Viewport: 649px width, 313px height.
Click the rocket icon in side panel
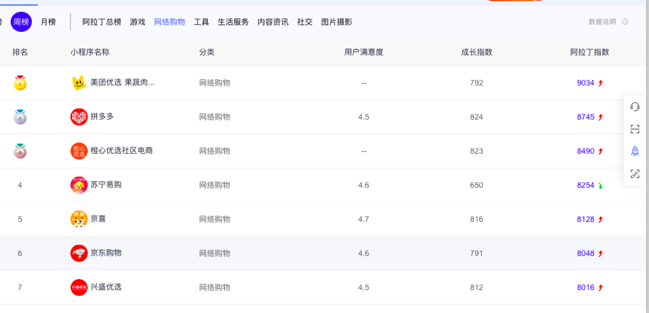tap(635, 151)
